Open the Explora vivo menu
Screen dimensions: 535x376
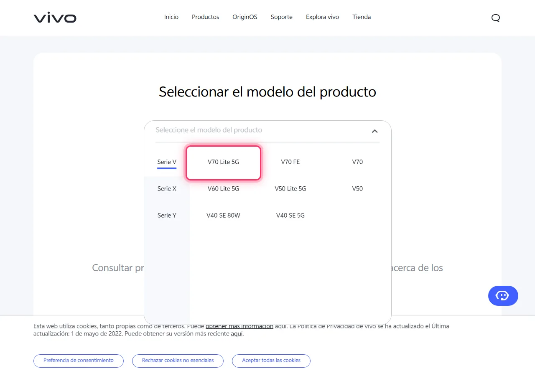coord(322,17)
